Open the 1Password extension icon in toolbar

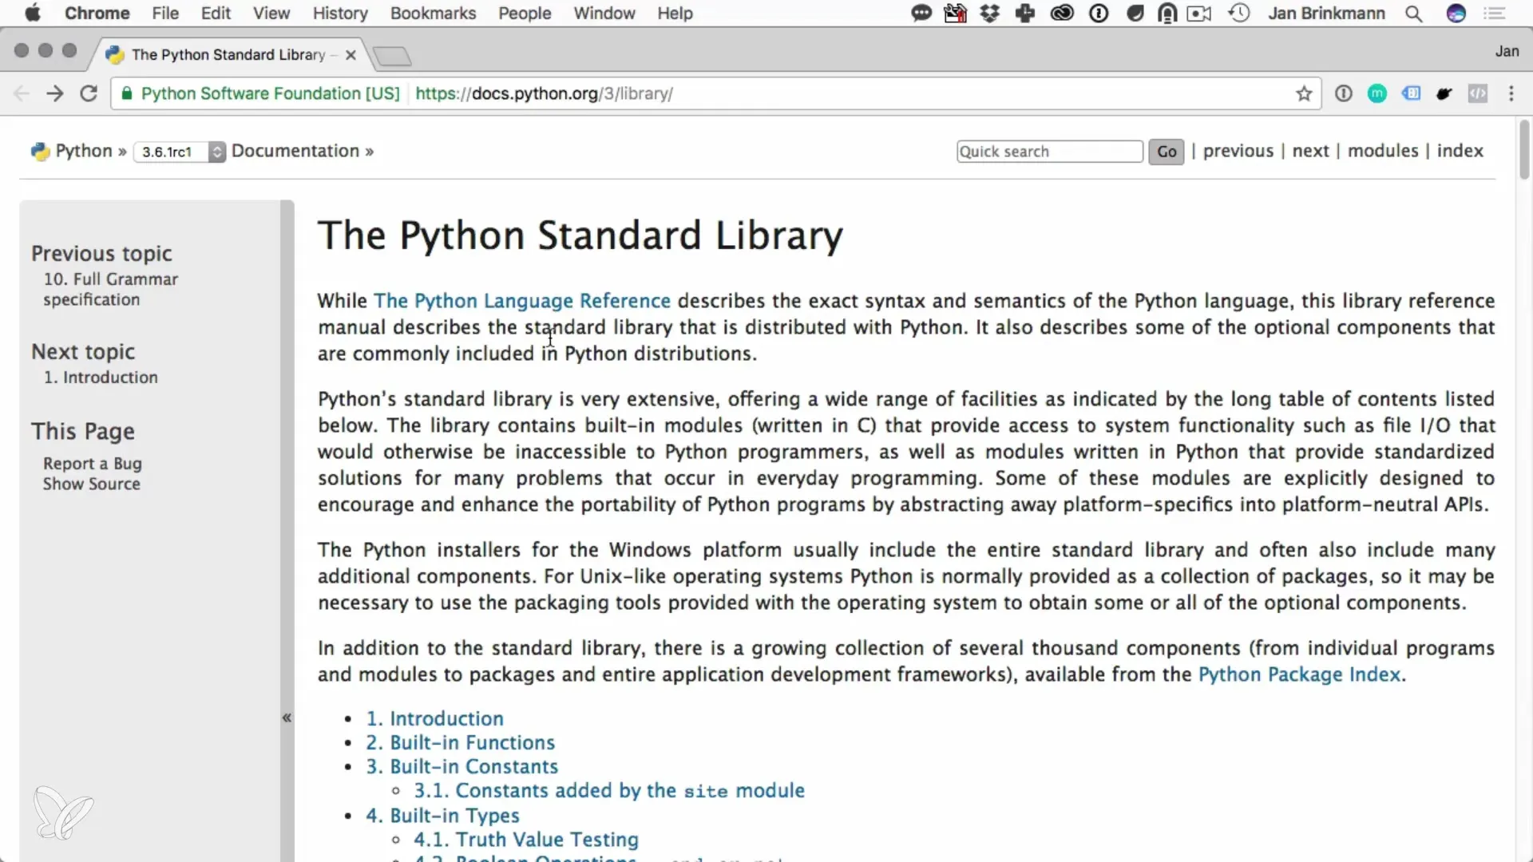tap(1344, 93)
